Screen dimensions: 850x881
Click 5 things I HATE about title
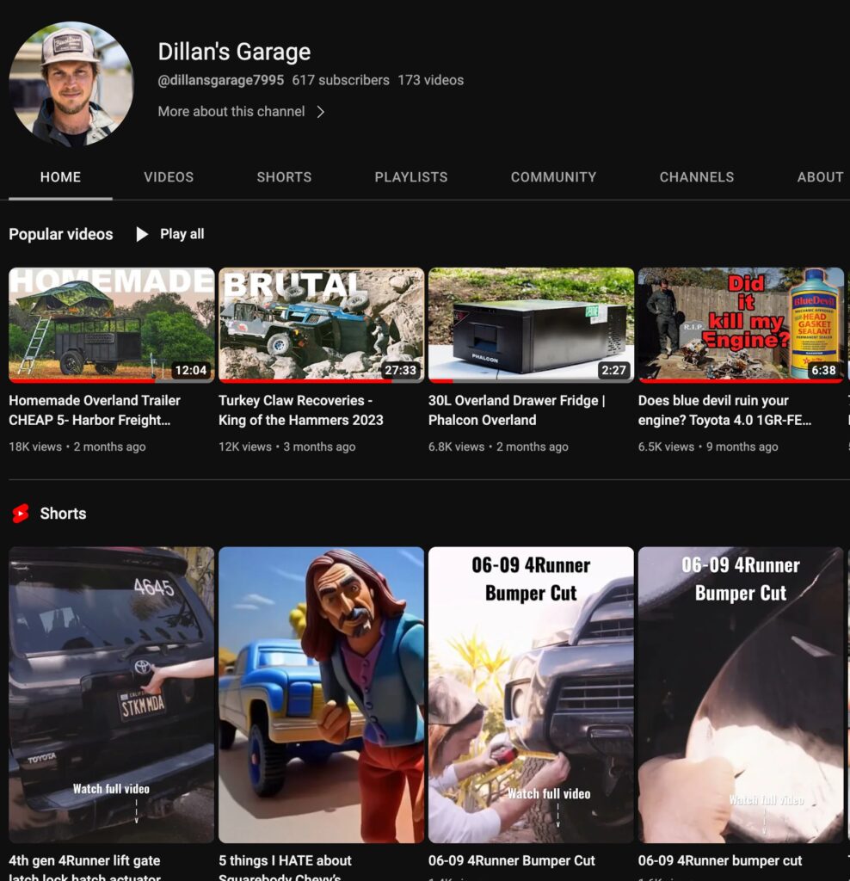285,867
